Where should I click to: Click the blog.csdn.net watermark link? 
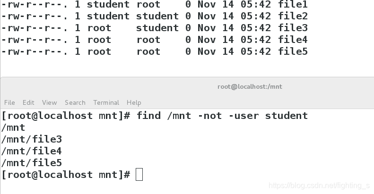pyautogui.click(x=319, y=186)
